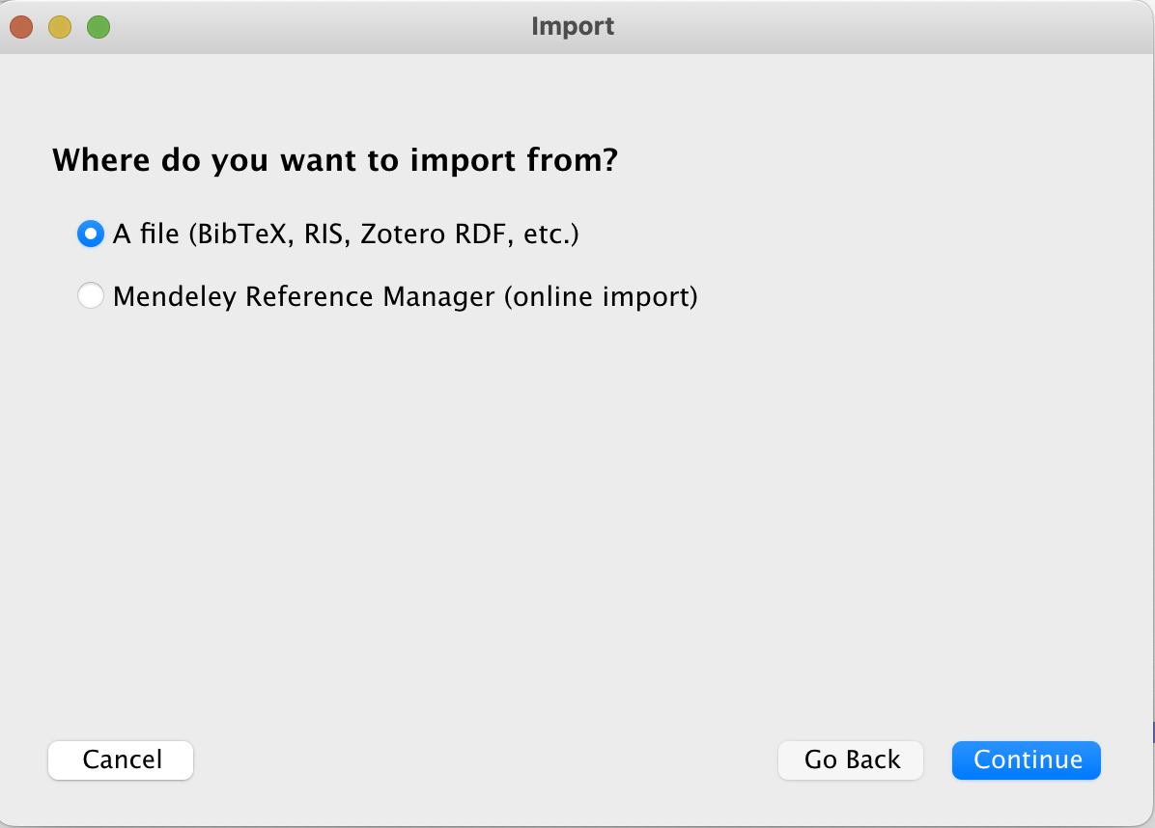This screenshot has height=828, width=1155.
Task: Cancel the import dialog
Action: coord(121,759)
